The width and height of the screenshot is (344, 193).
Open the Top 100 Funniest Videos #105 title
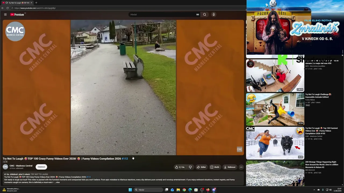(x=321, y=131)
